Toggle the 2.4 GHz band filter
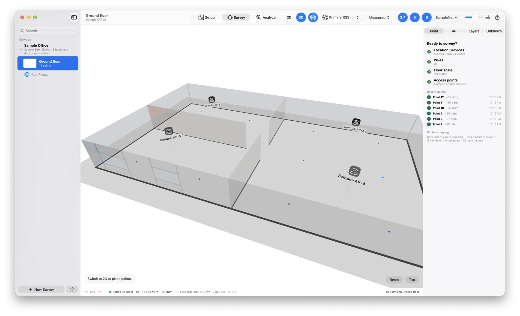 click(403, 18)
